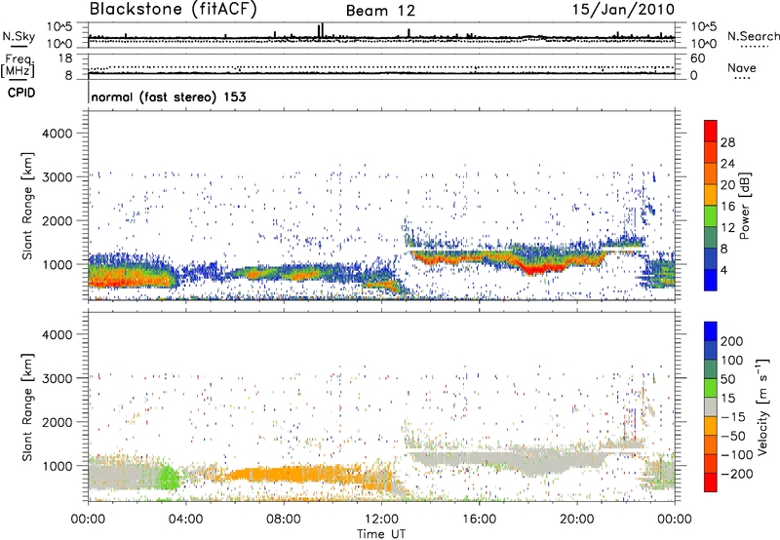Viewport: 780px width, 540px height.
Task: Click the 100 label on velocity colorbar
Action: [x=732, y=360]
